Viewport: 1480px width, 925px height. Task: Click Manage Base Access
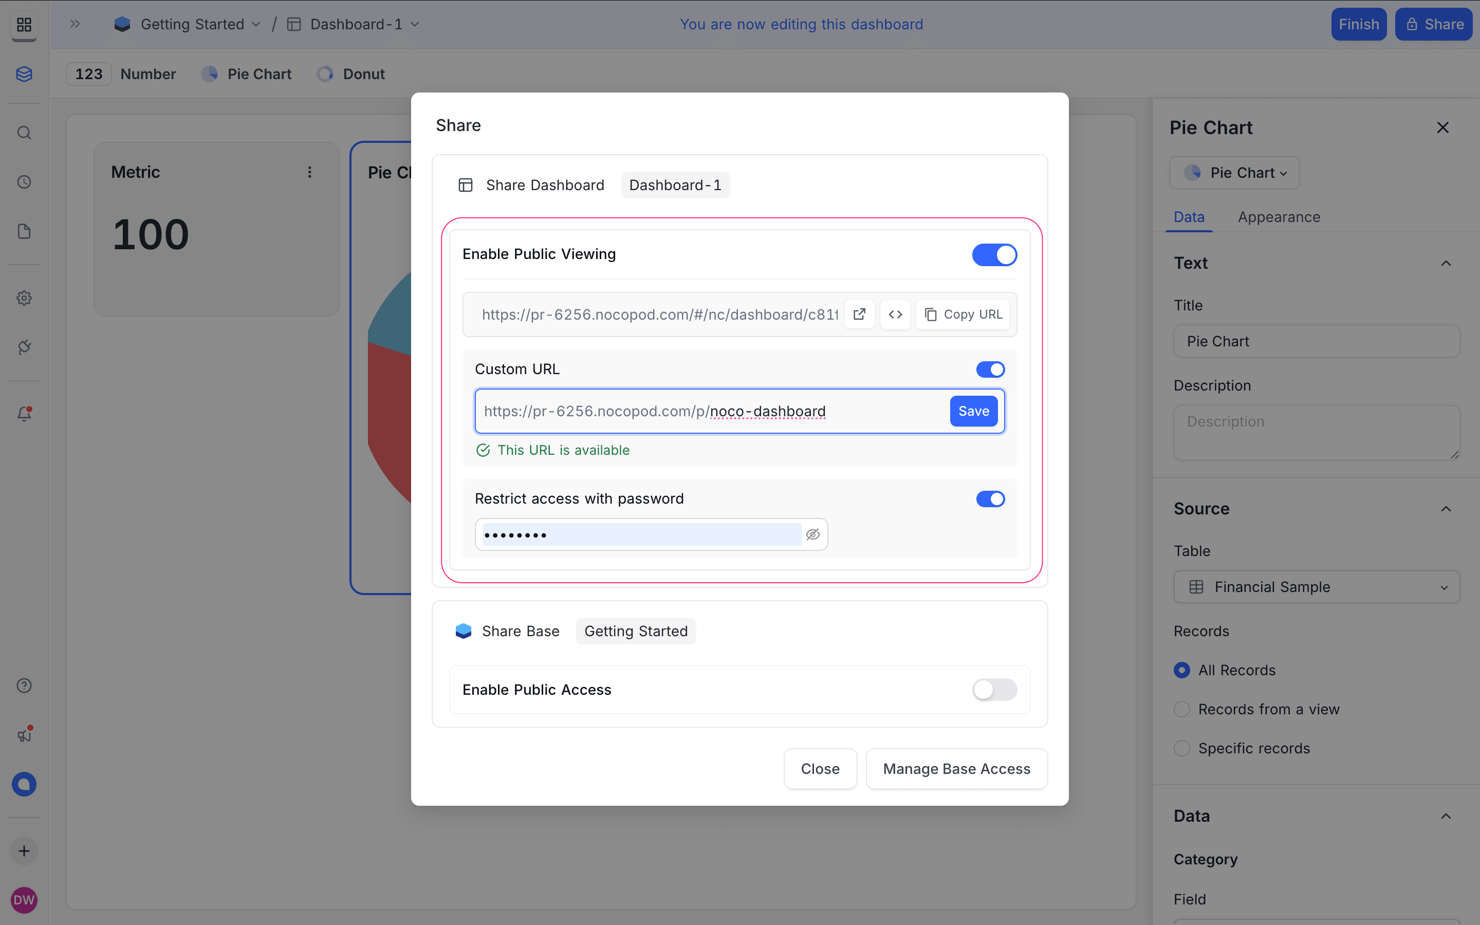click(x=956, y=768)
